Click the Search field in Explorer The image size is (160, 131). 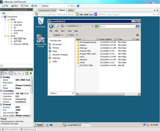117,26
